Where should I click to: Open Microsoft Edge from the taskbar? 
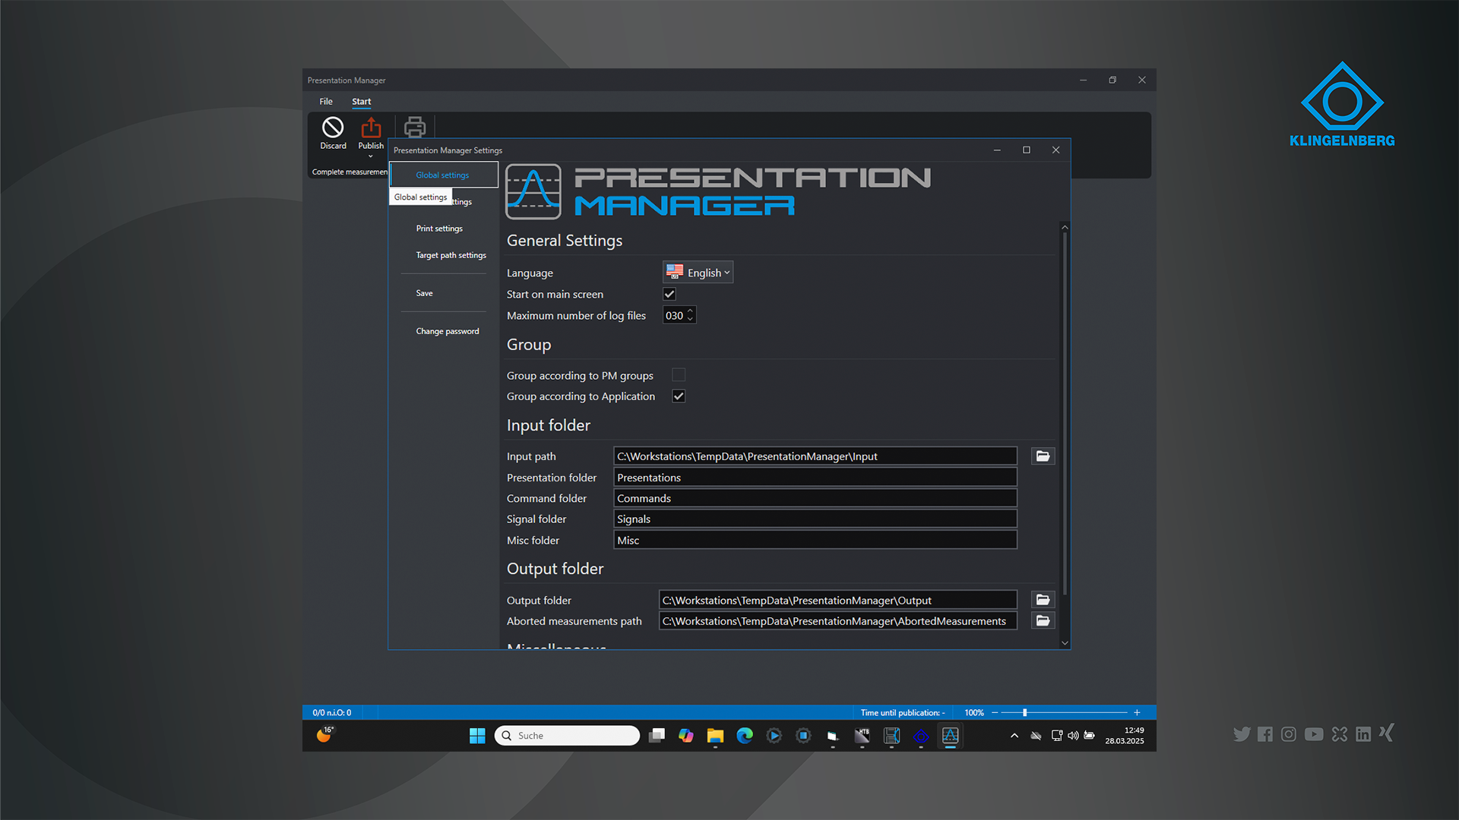coord(745,736)
